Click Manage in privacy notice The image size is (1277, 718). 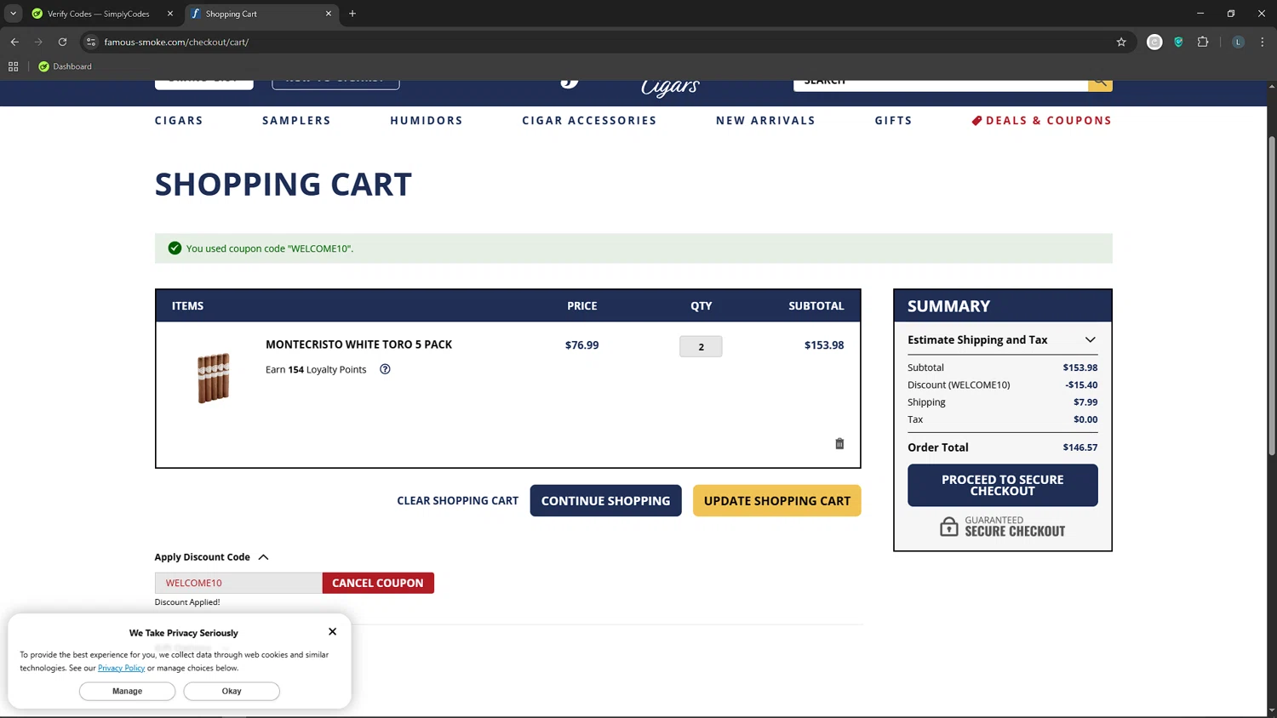[x=128, y=691]
